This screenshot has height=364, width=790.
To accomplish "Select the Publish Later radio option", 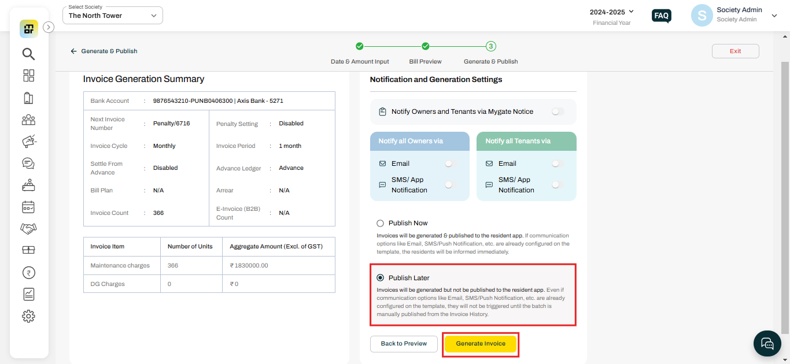I will (380, 278).
